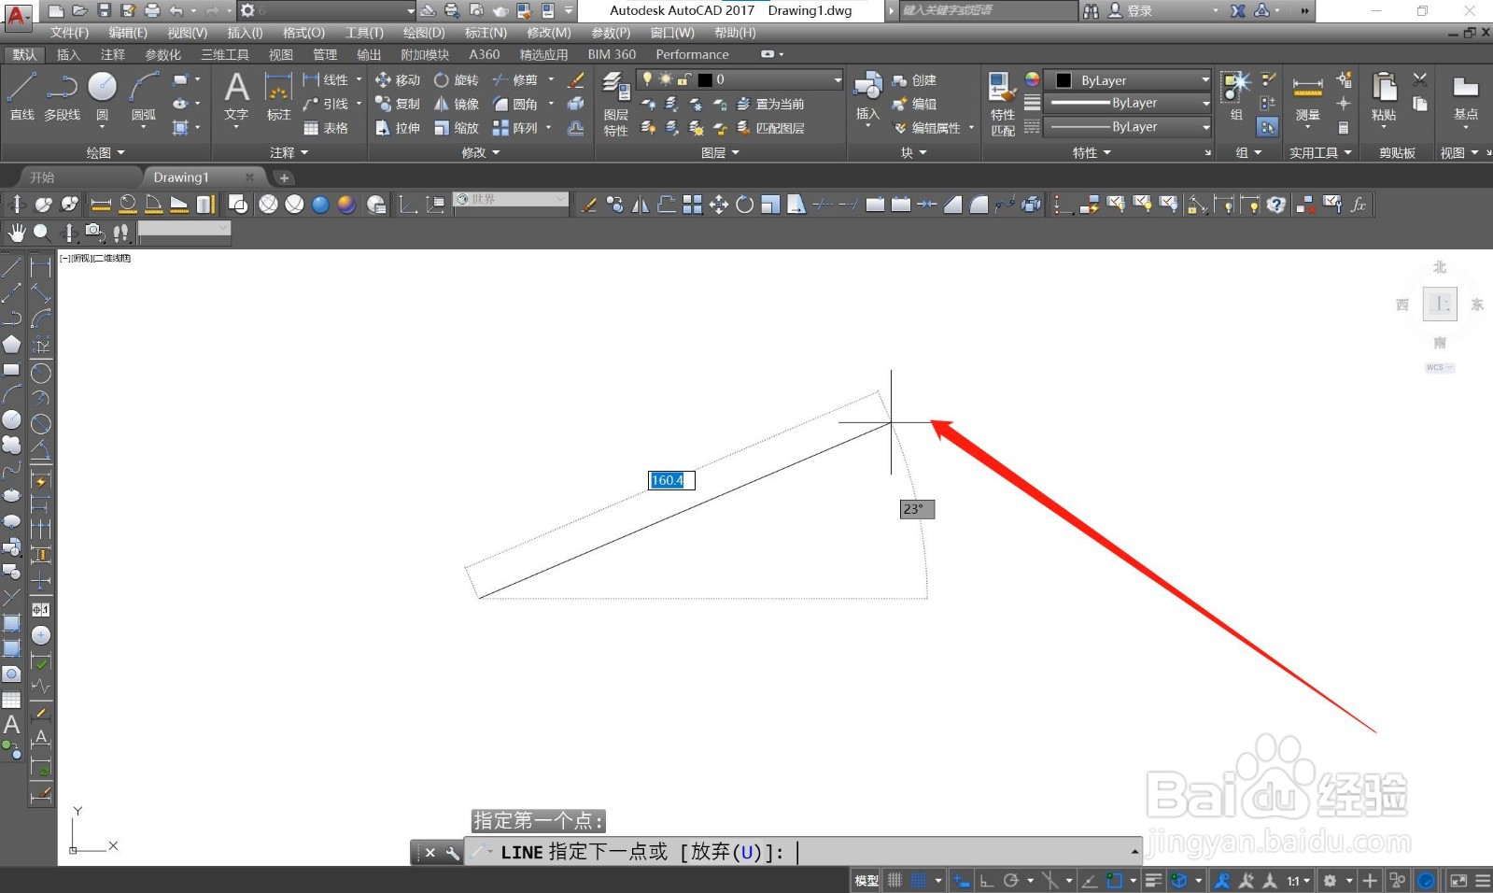Viewport: 1493px width, 893px height.
Task: Click the 160.4 dynamic length input box
Action: [x=671, y=480]
